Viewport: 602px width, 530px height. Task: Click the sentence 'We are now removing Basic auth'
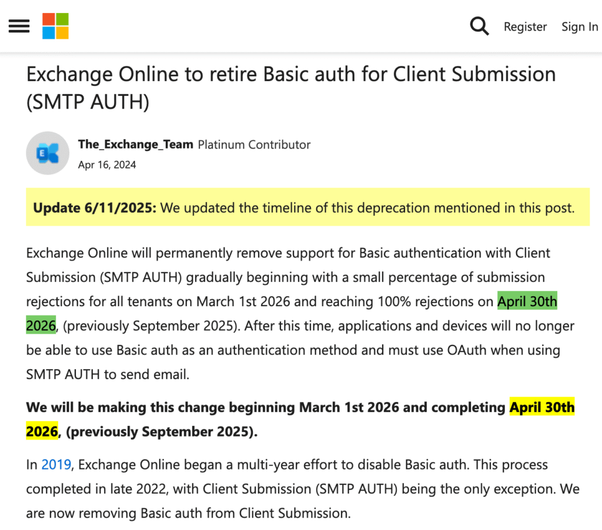click(188, 513)
